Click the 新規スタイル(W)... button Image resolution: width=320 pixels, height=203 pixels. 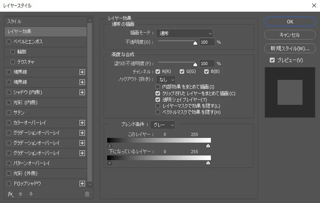click(x=290, y=49)
